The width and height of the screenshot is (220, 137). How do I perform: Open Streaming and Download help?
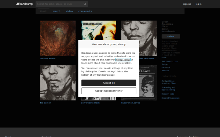tap(168, 89)
